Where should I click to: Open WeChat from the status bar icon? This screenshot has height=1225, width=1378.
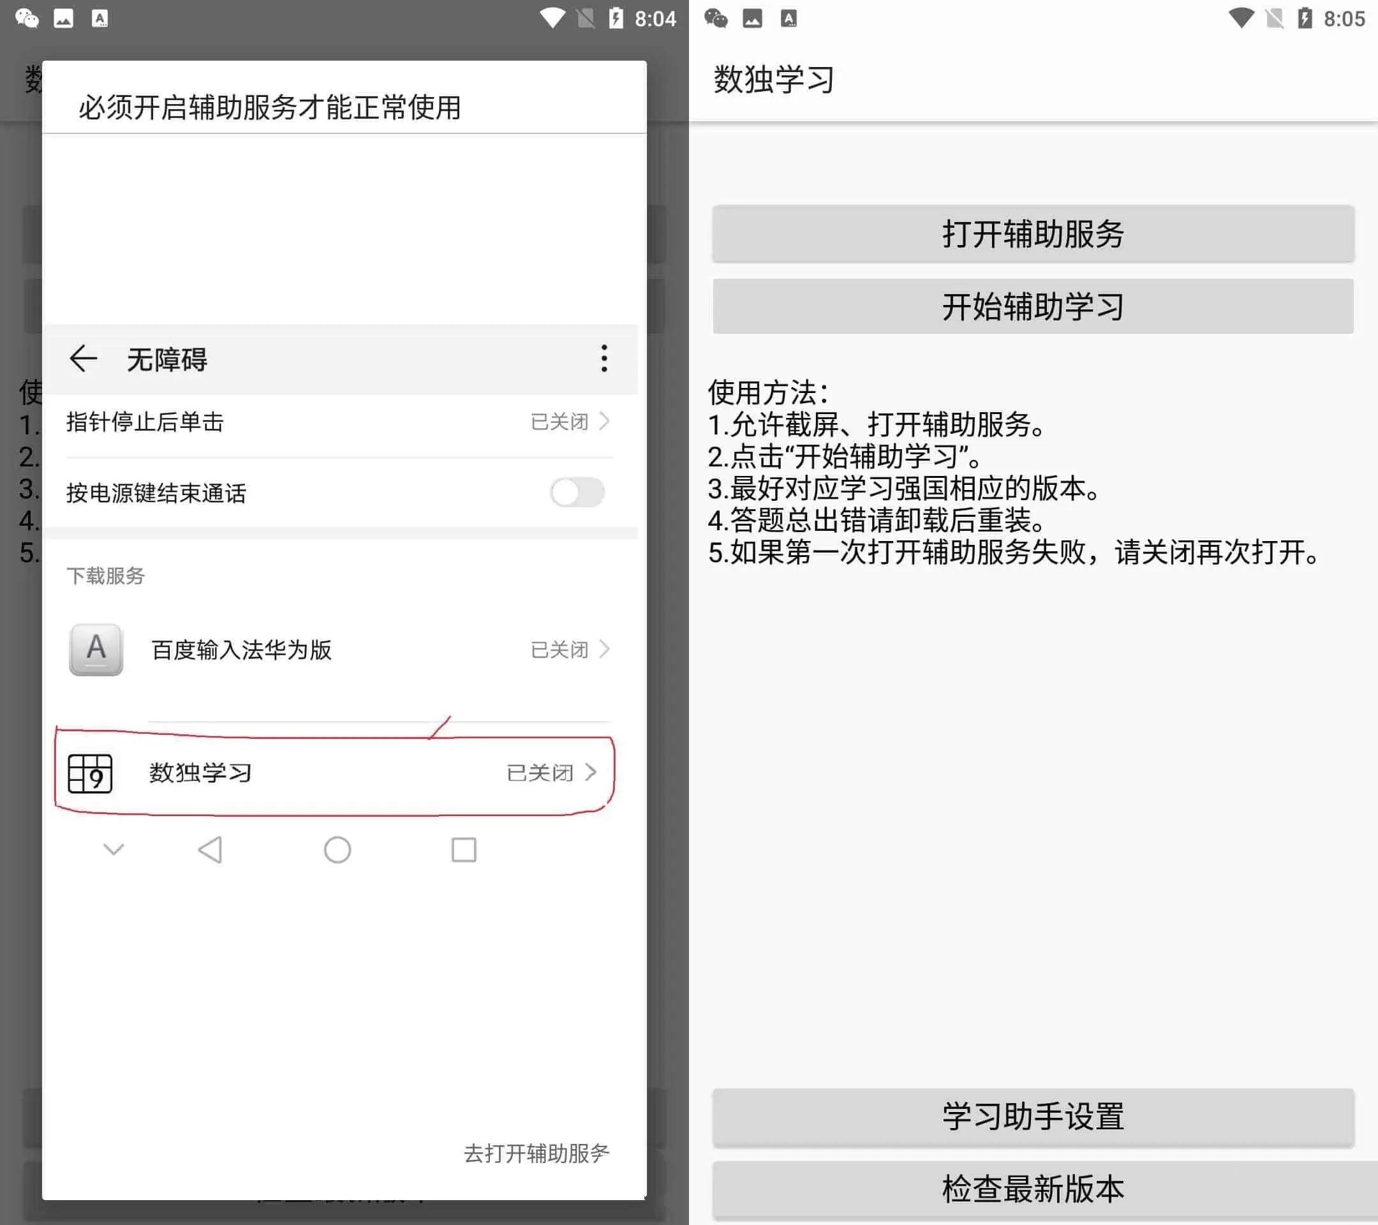point(28,19)
